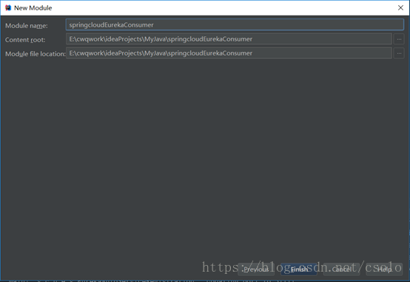Browse for Module file location with ellipsis button
Viewport: 410px width, 282px height.
click(399, 53)
